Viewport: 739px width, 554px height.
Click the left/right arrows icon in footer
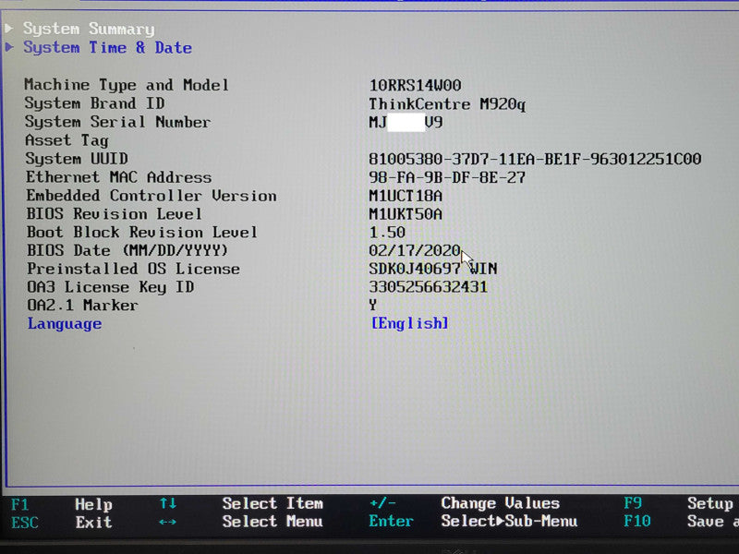click(167, 522)
